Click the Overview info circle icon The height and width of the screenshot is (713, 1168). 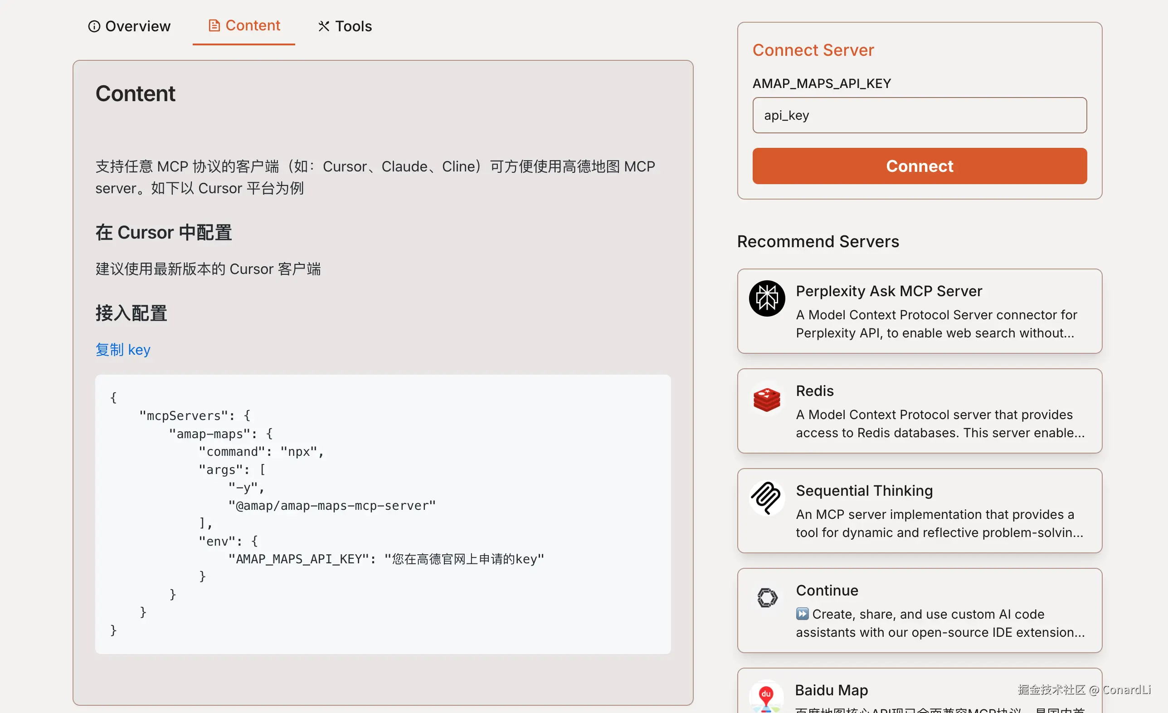click(x=94, y=26)
